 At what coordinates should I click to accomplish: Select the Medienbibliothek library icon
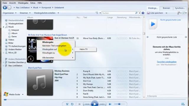tap(6, 20)
